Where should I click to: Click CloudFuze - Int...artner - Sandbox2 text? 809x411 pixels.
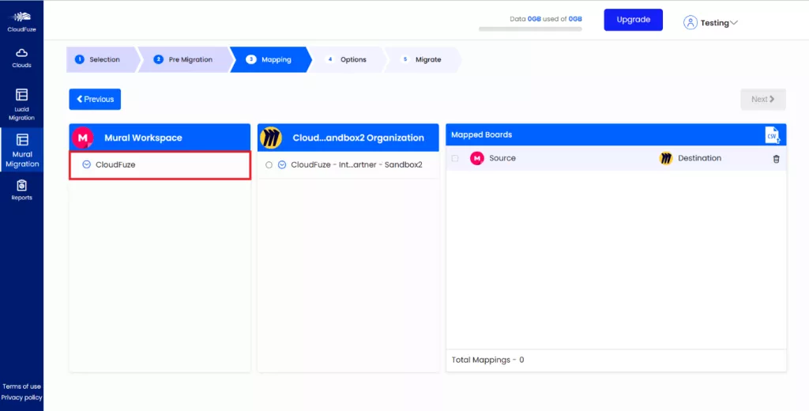(x=356, y=165)
